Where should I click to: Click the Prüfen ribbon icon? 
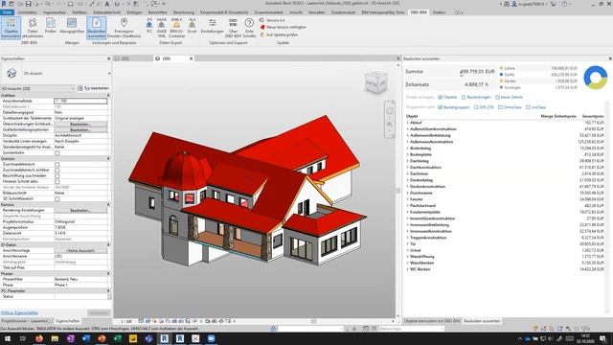[51, 23]
